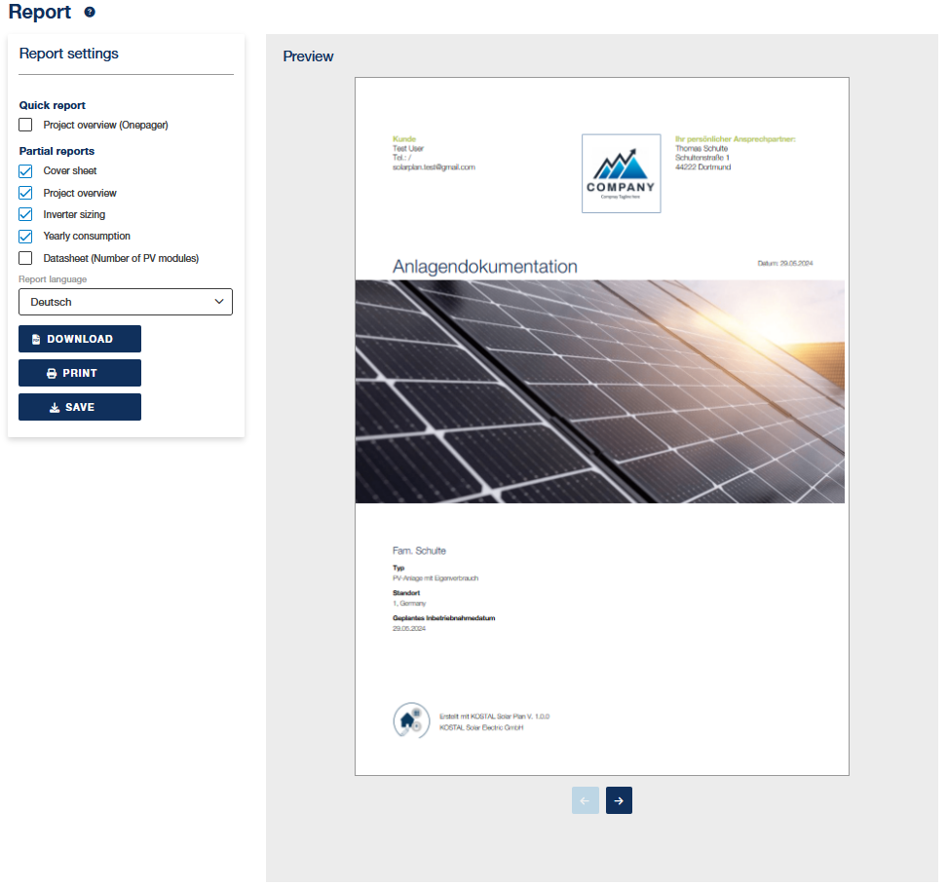Click the Standort label in preview

click(x=406, y=593)
